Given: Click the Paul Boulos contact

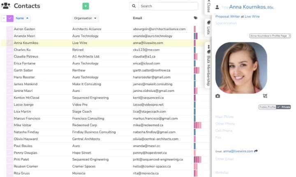Looking at the screenshot, I should [x=23, y=146].
